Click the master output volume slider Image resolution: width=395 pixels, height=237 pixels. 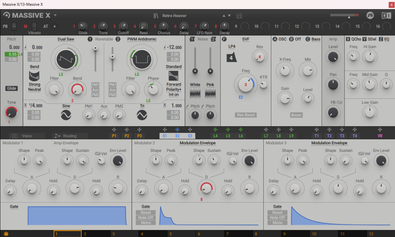pos(345,15)
